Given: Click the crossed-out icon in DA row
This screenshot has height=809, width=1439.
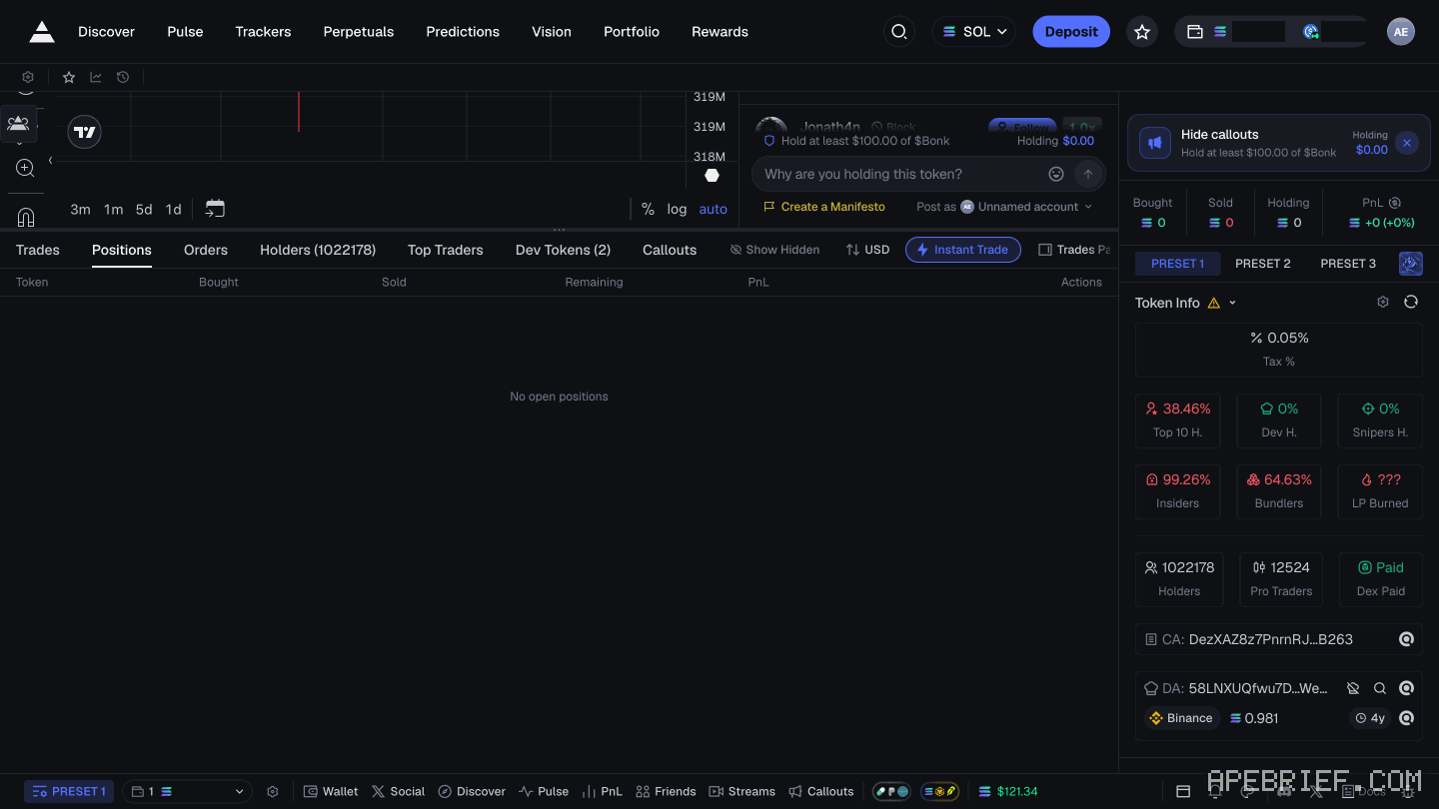Looking at the screenshot, I should [x=1353, y=688].
